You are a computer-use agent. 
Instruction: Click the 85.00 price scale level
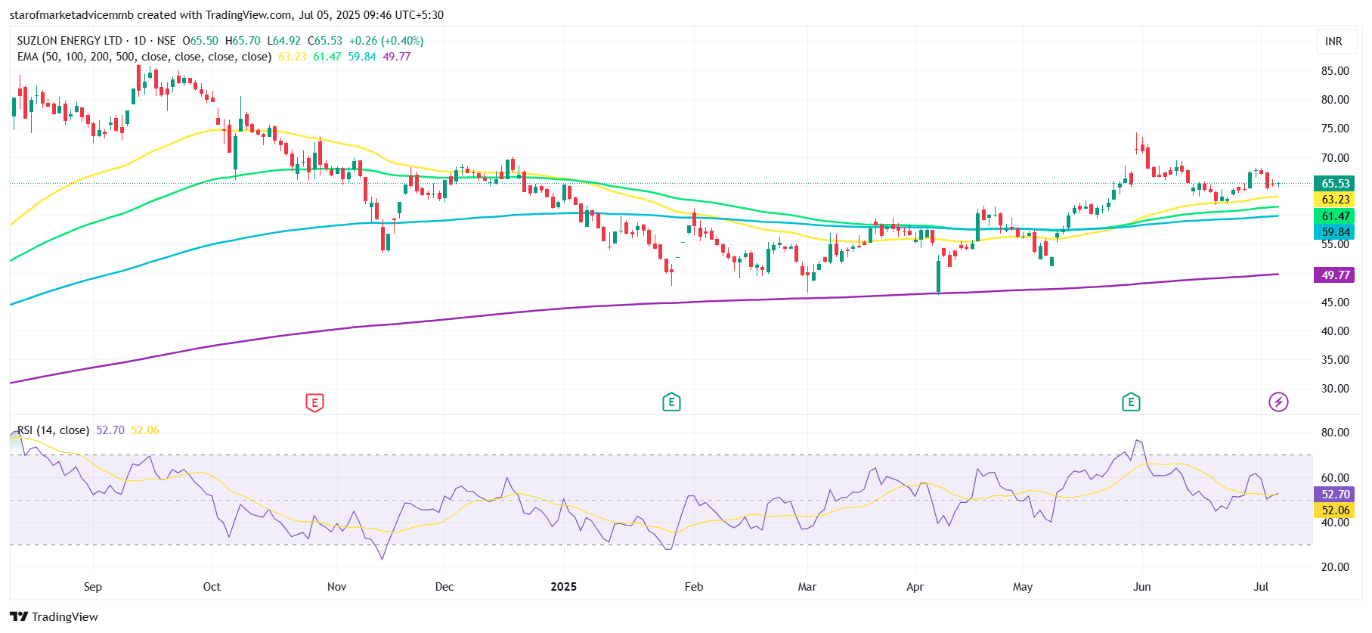[x=1335, y=71]
